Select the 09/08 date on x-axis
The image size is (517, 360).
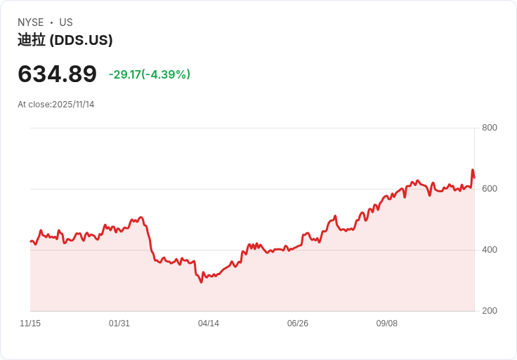coord(387,324)
